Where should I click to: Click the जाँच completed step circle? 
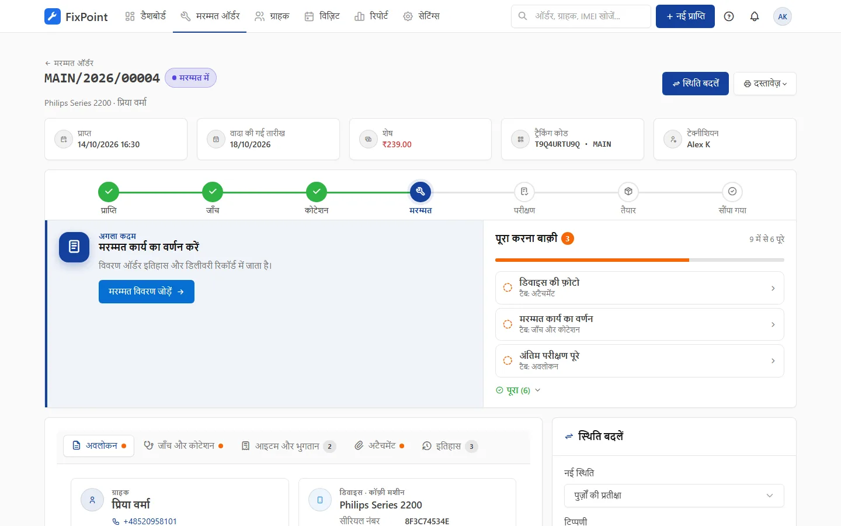point(213,192)
